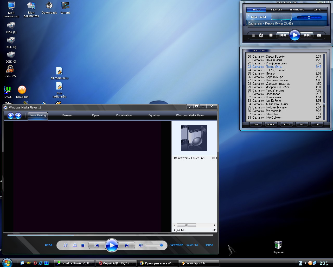Stop playback in Windows Media Player
Image resolution: width=333 pixels, height=267 pixels.
click(83, 245)
